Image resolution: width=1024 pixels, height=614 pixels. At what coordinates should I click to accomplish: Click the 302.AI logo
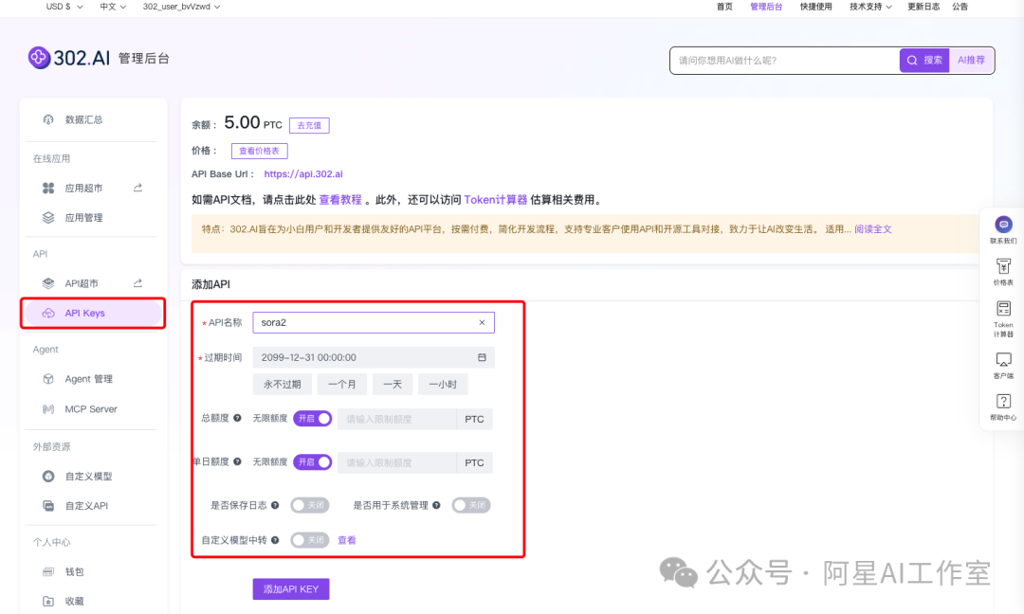click(x=69, y=58)
